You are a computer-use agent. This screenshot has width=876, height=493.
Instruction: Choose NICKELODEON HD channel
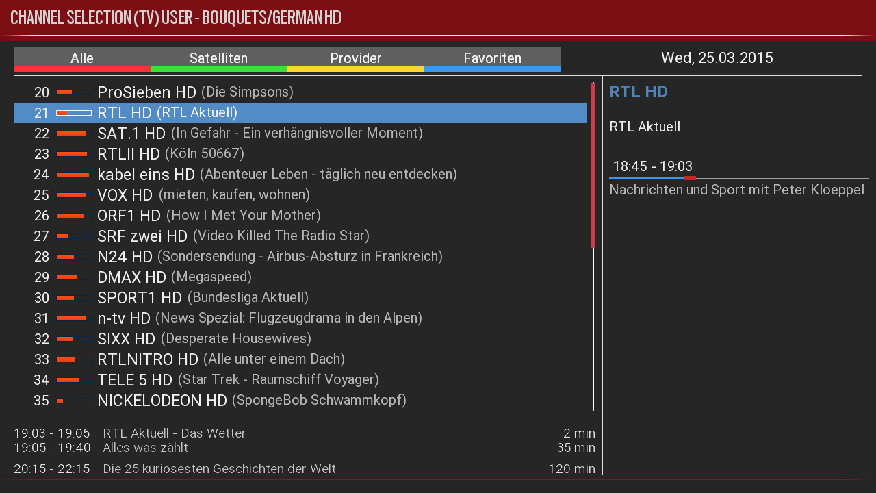[x=300, y=401]
